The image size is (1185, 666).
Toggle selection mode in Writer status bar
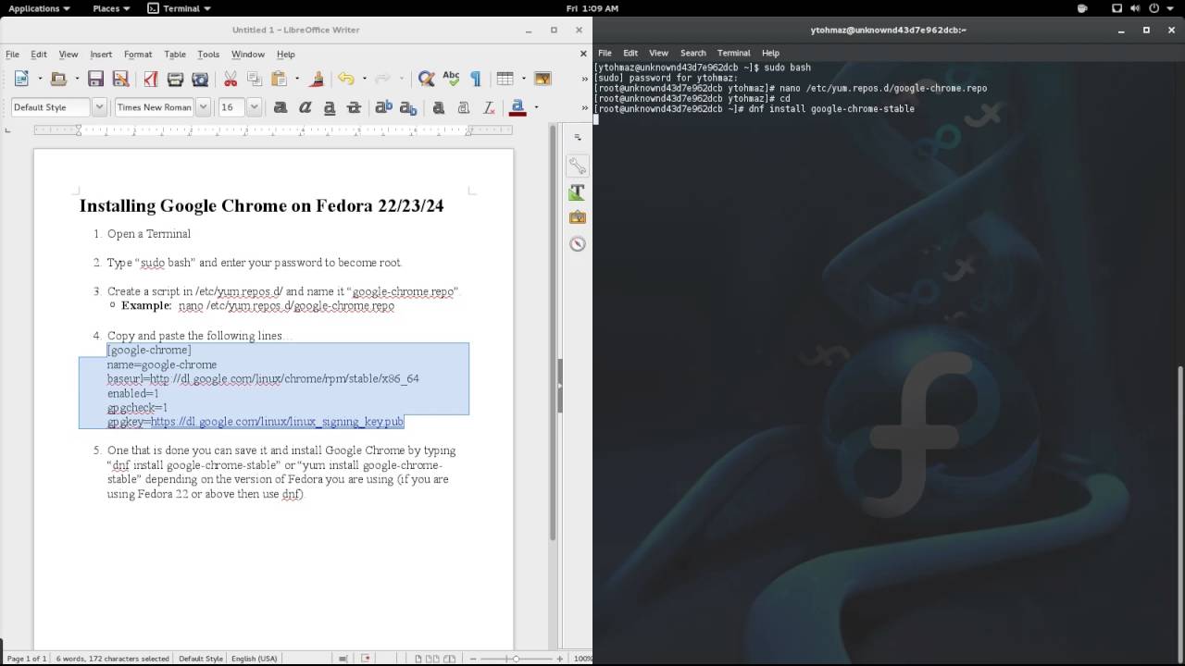pyautogui.click(x=343, y=659)
